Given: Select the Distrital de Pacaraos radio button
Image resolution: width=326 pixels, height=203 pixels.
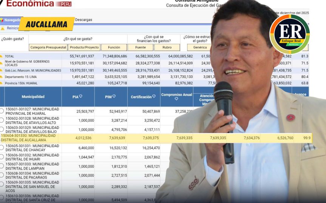Looking at the screenshot, I should tap(2, 175).
